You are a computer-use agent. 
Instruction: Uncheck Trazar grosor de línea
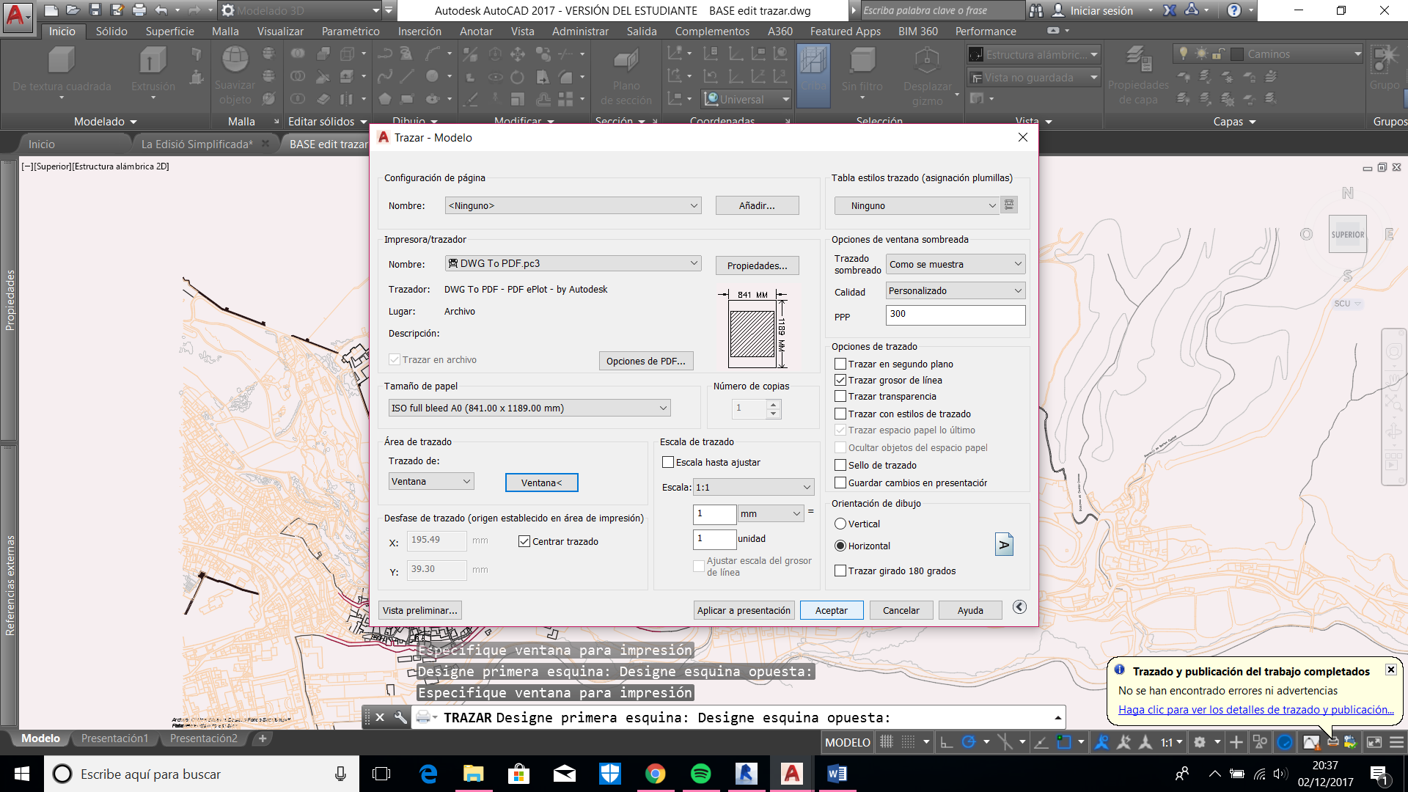pyautogui.click(x=840, y=380)
